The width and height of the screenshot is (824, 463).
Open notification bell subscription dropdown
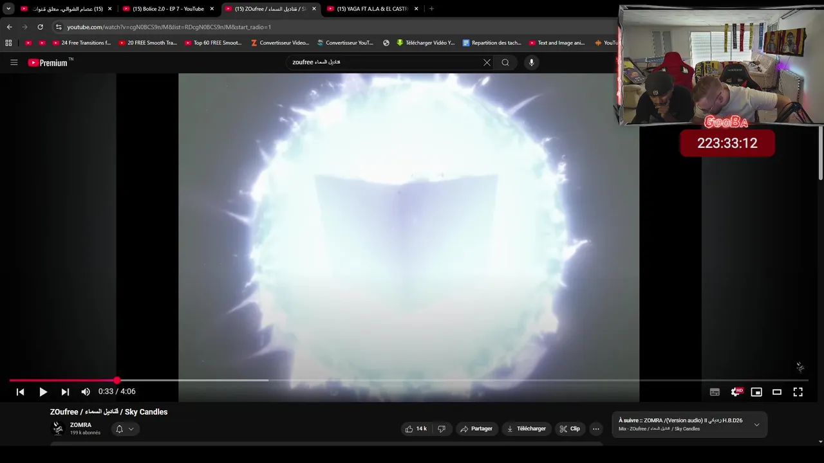[x=125, y=429]
